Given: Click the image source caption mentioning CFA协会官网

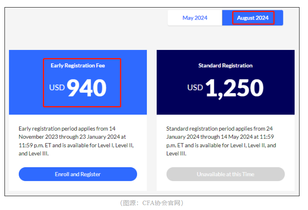Looking at the screenshot, I should pos(152,203).
